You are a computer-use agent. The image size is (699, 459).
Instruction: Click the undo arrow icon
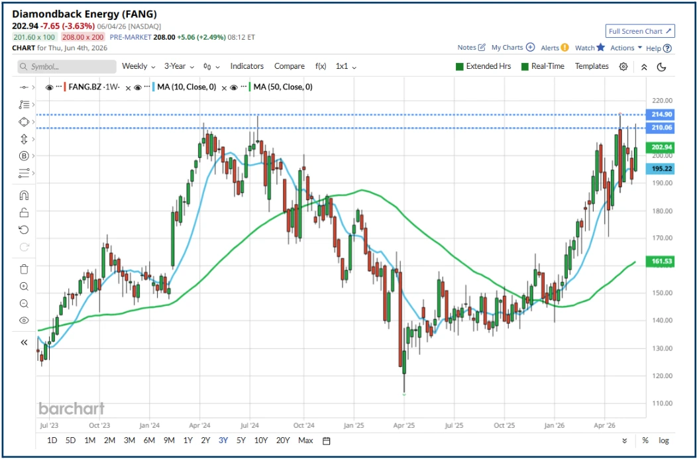coord(24,229)
